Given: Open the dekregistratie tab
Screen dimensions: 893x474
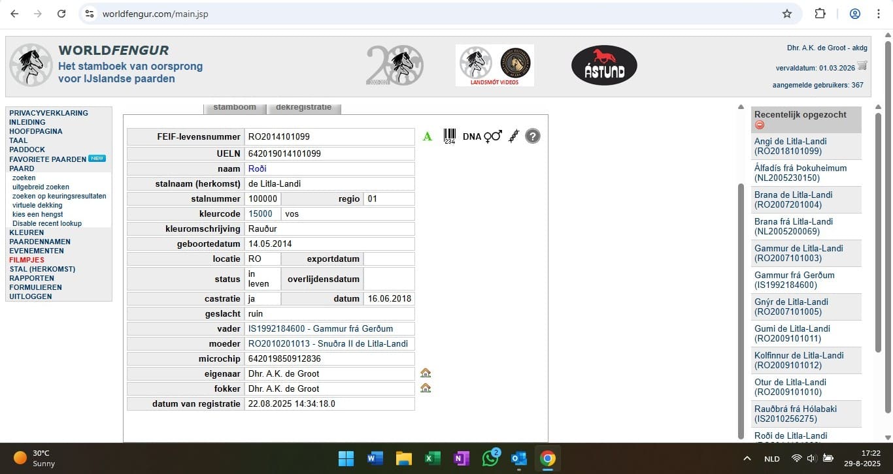Looking at the screenshot, I should [x=303, y=108].
